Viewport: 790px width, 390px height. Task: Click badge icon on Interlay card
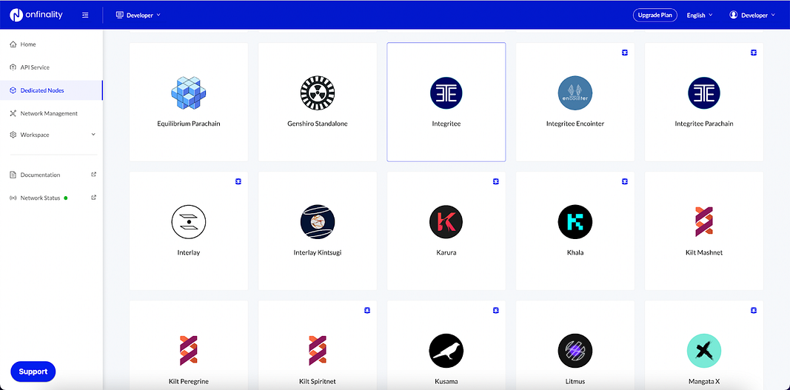pyautogui.click(x=238, y=181)
